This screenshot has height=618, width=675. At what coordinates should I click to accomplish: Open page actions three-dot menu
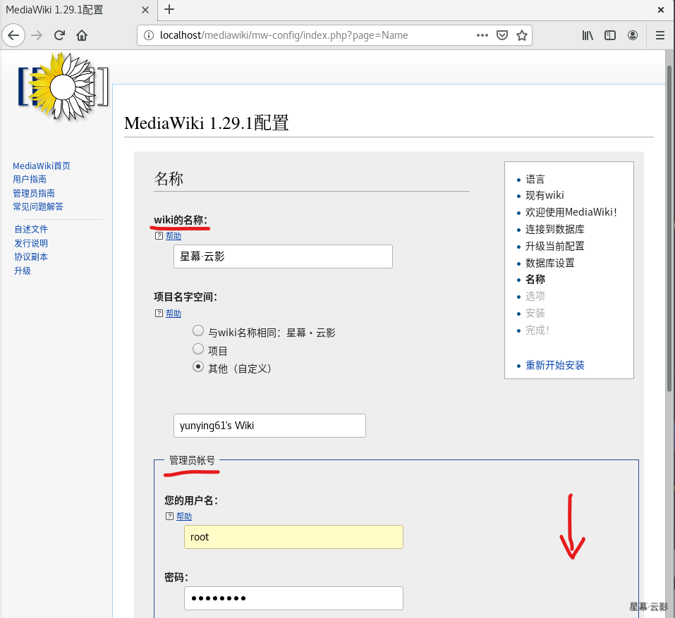[482, 35]
